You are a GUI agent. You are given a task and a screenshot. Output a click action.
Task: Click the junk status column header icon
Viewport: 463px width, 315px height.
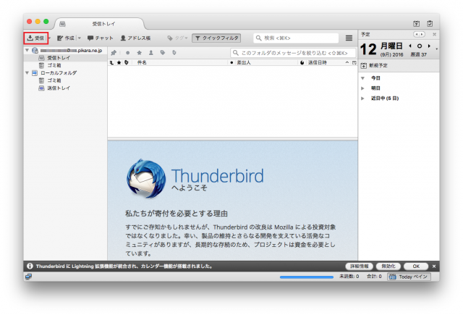click(302, 63)
